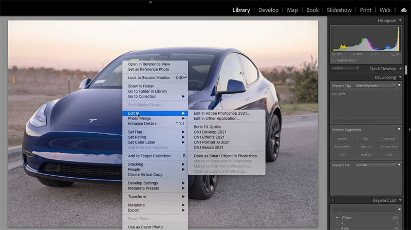
Task: Open the Slideshow module
Action: click(339, 10)
